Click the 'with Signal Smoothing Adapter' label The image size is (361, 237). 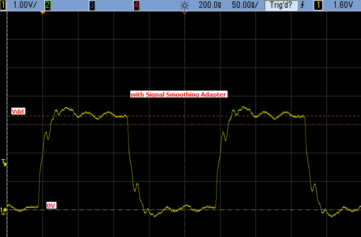coord(179,94)
